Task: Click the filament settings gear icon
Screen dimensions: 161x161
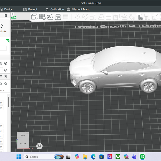Action: click(x=6, y=63)
